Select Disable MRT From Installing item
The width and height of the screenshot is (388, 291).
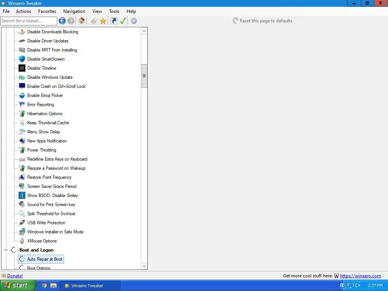tap(52, 50)
